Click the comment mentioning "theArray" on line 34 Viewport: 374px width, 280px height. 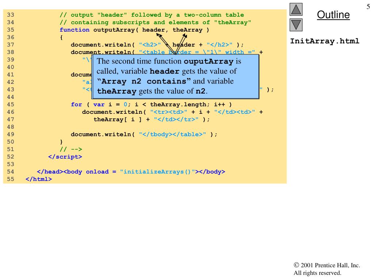155,22
